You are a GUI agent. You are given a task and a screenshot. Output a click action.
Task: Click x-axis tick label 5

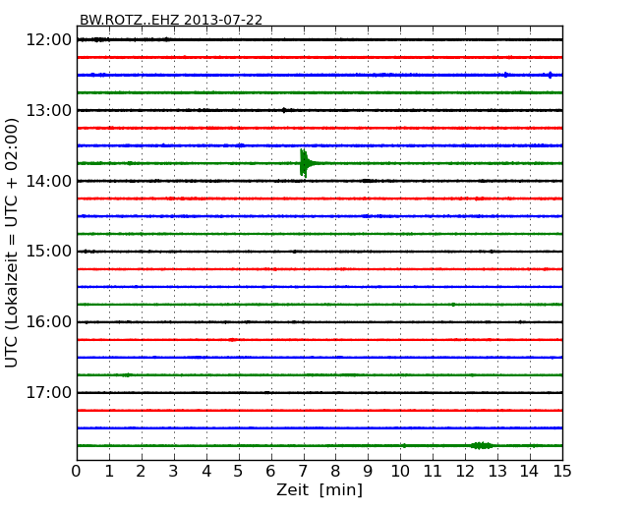(239, 472)
